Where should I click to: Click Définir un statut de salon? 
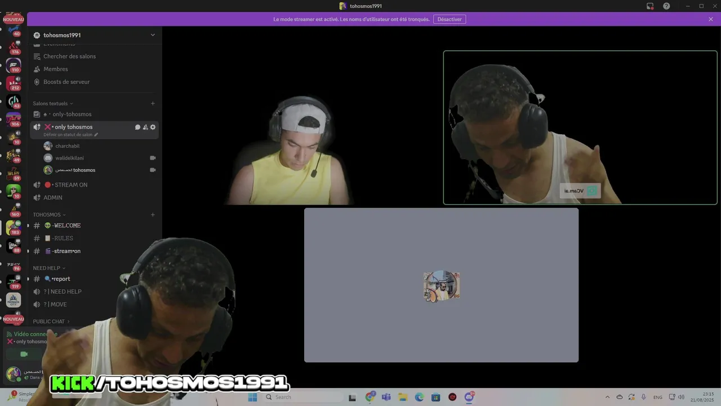[x=70, y=135]
